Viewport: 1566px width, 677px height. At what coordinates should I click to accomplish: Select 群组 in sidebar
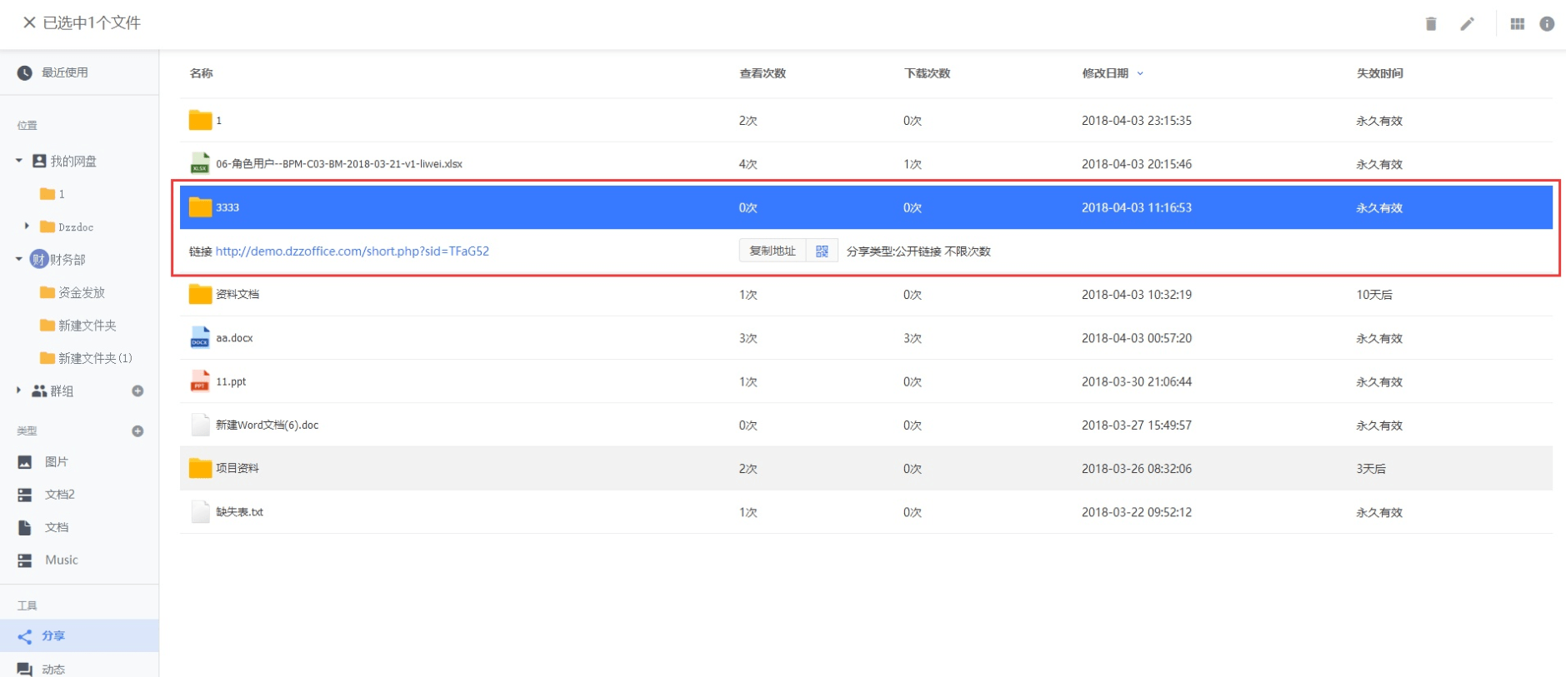[x=62, y=391]
